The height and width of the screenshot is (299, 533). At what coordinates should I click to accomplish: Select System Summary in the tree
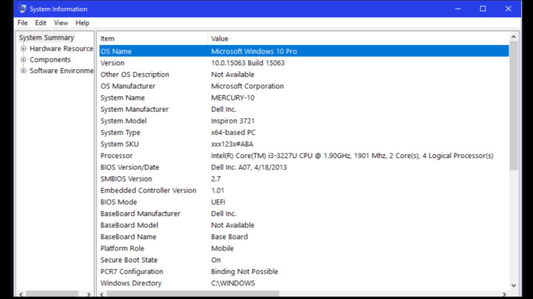tap(47, 38)
